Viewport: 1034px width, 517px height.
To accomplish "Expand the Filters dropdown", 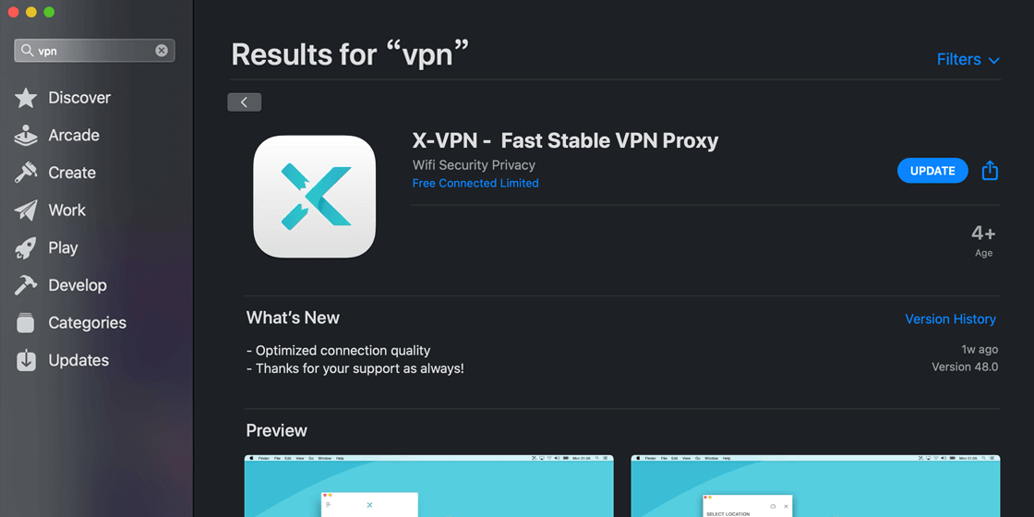I will point(968,59).
